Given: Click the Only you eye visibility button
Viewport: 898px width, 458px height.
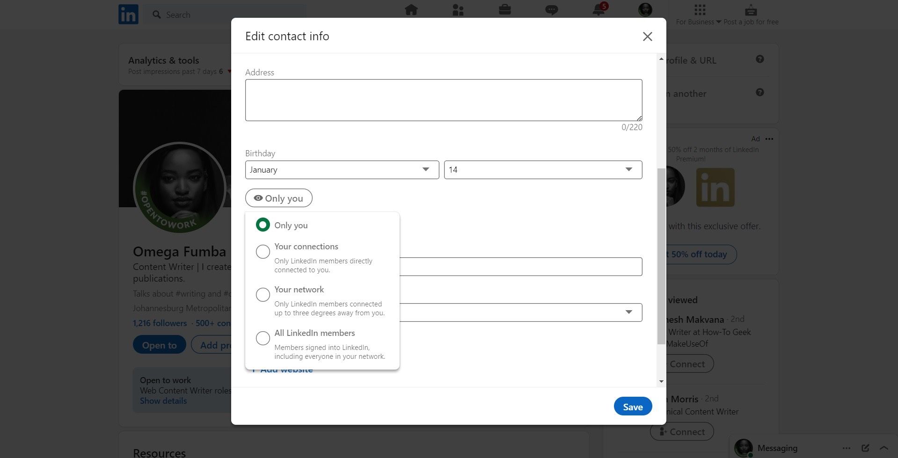Looking at the screenshot, I should (x=278, y=198).
